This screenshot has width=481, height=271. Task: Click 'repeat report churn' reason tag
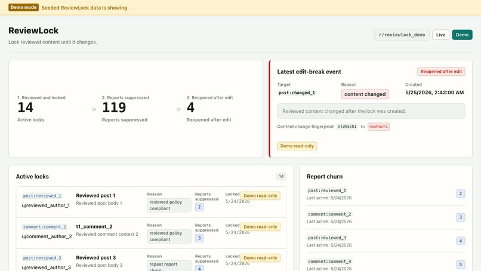169,266
